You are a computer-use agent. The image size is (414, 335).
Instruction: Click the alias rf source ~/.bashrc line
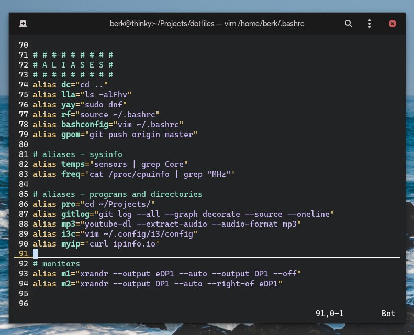(96, 115)
